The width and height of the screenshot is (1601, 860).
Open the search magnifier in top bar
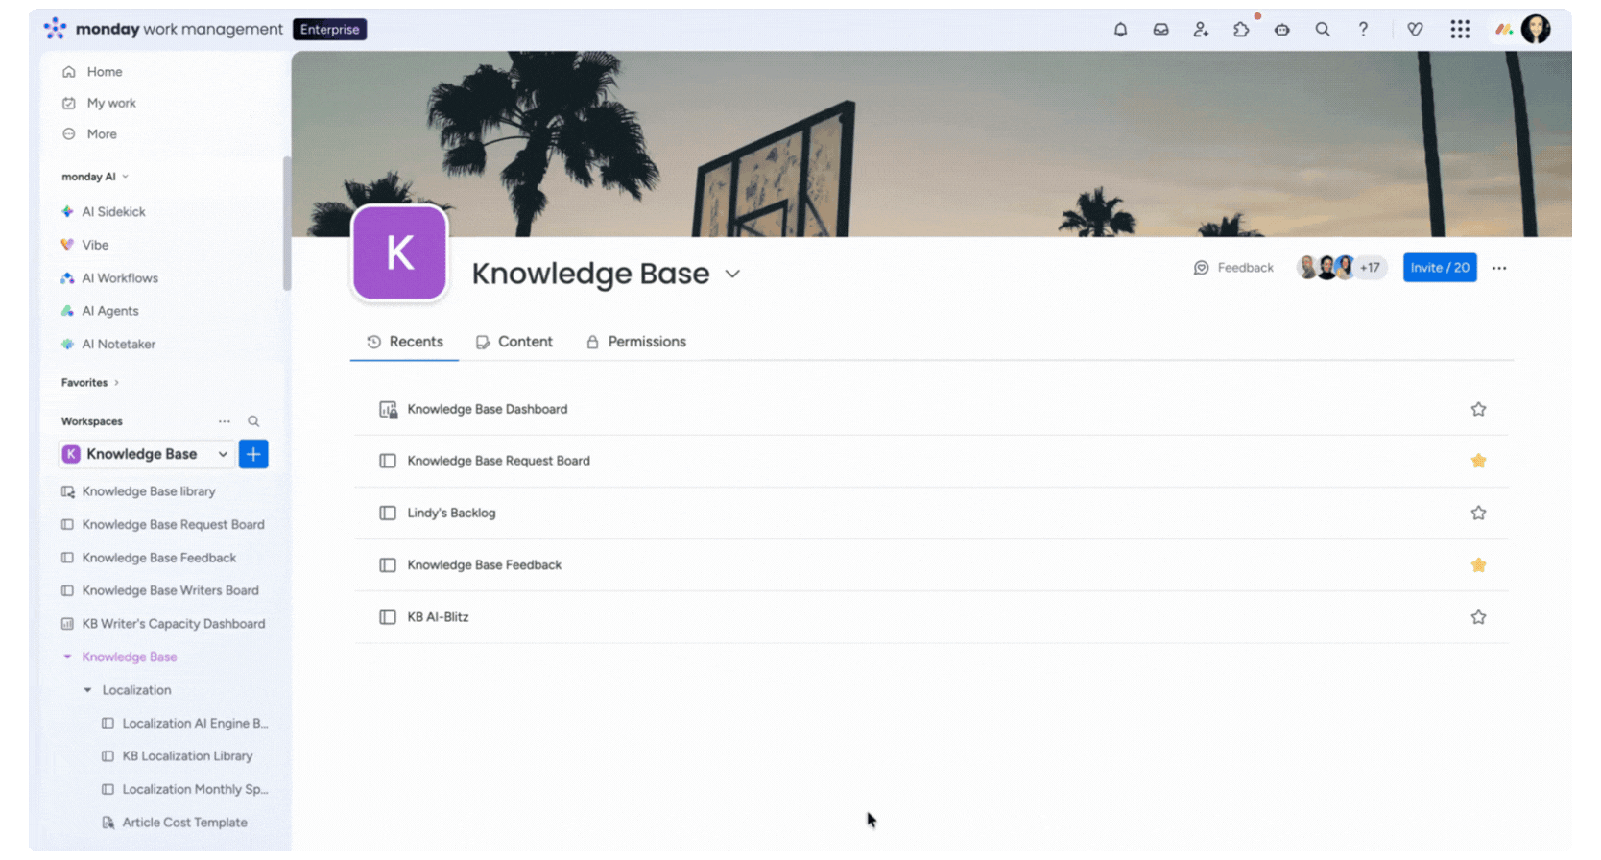[x=1323, y=30]
